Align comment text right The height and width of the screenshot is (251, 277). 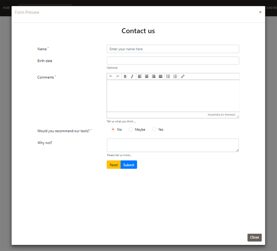154,77
